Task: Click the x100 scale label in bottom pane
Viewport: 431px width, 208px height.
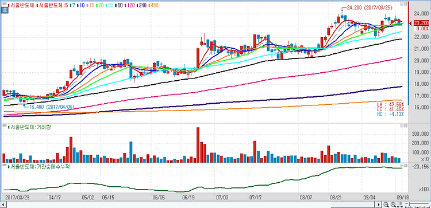Action: pos(424,189)
